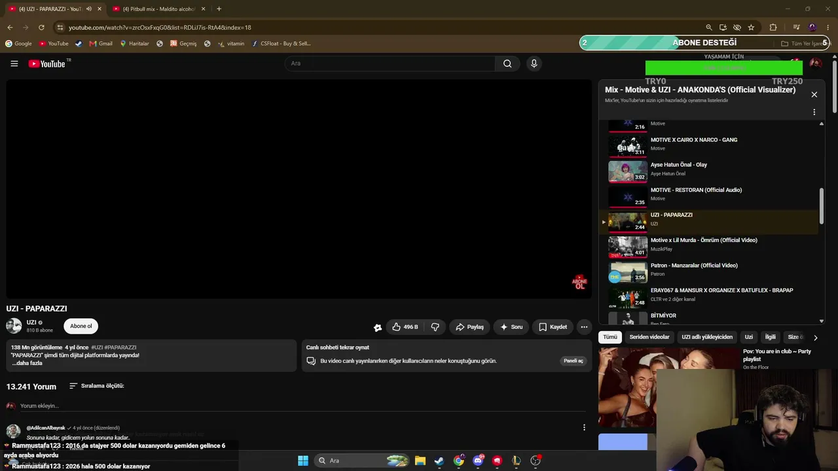Select the Uzi filter chip
Viewport: 838px width, 471px height.
coord(749,337)
